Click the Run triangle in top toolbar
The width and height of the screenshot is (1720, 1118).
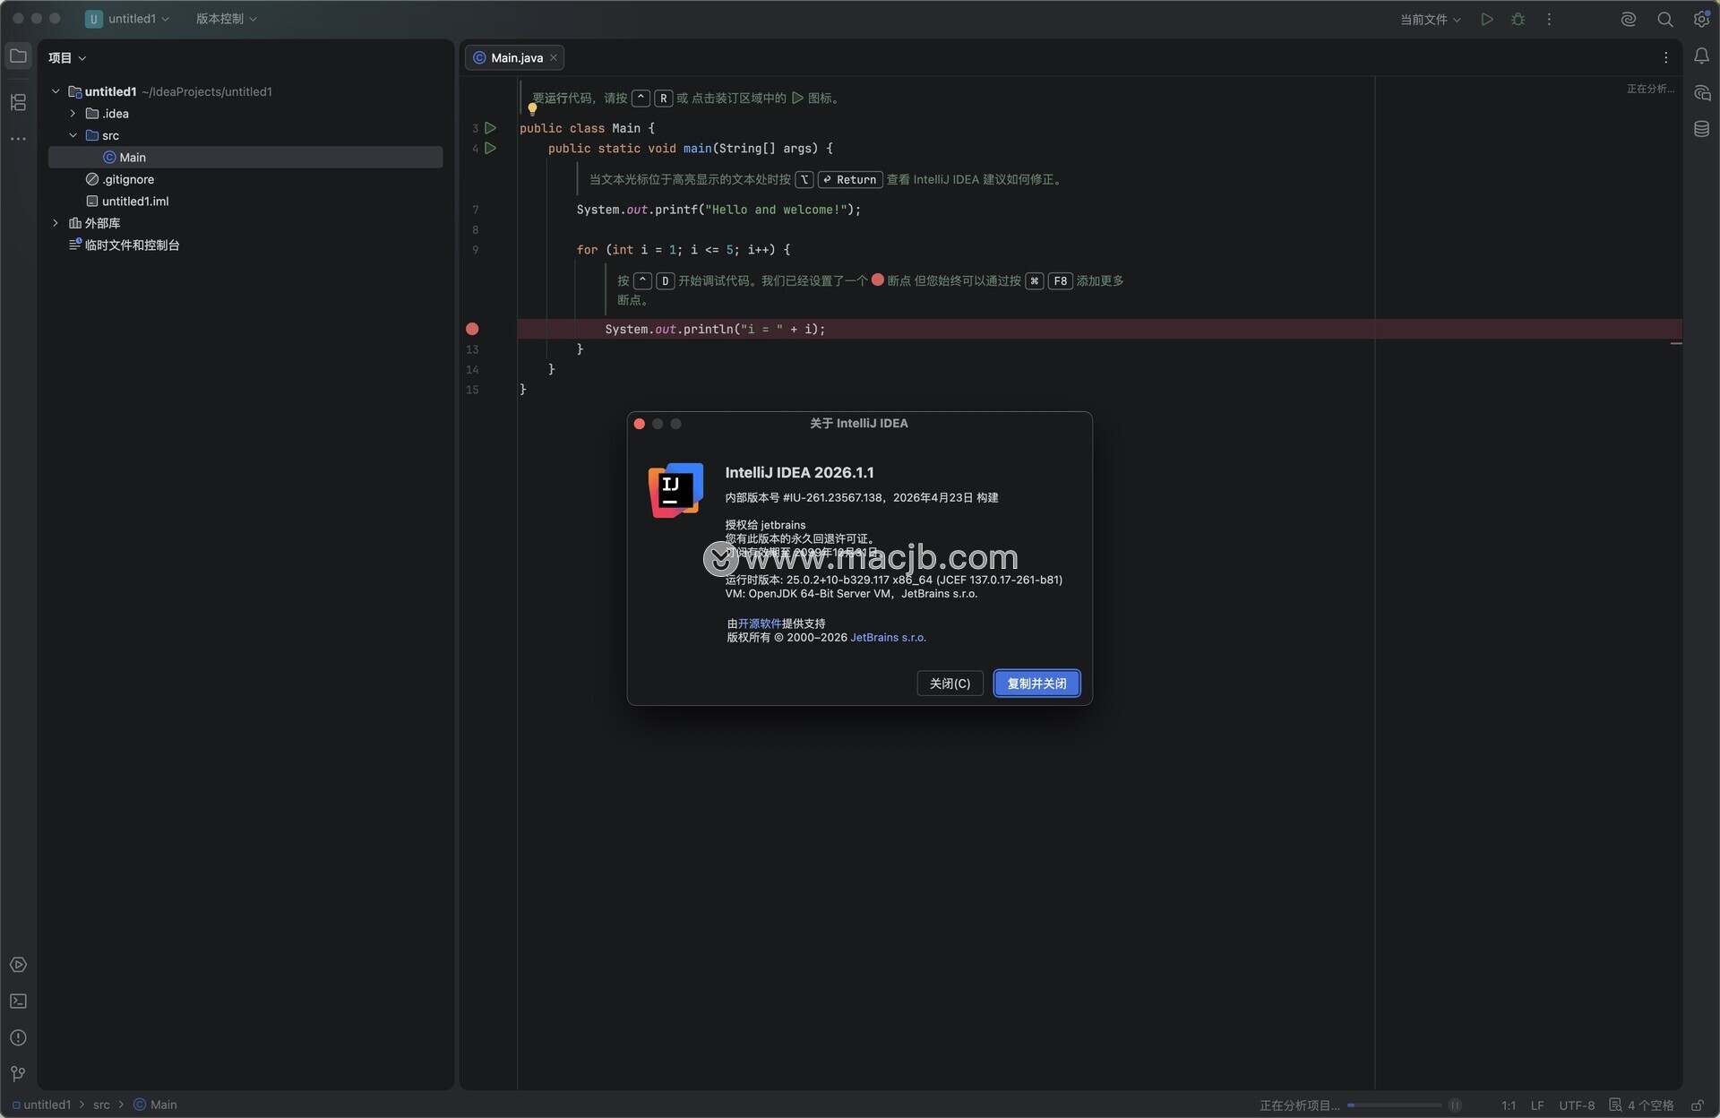tap(1487, 19)
